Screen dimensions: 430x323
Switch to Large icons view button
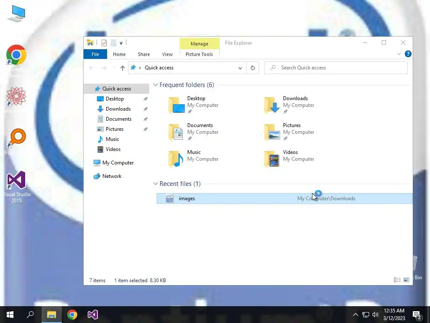(406, 280)
